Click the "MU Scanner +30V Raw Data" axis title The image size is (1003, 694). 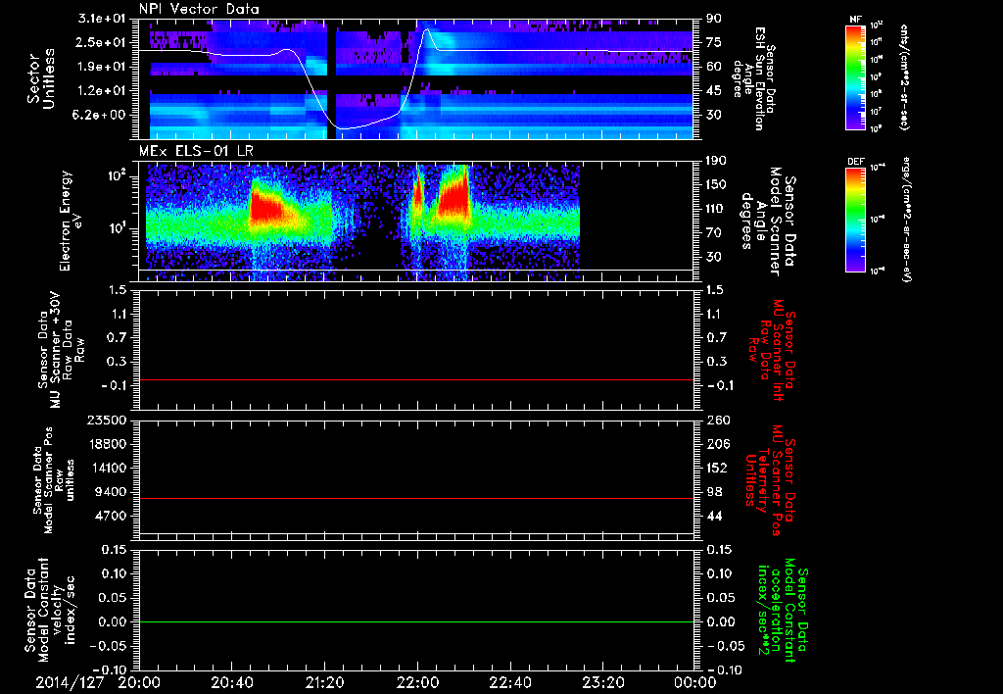point(62,350)
